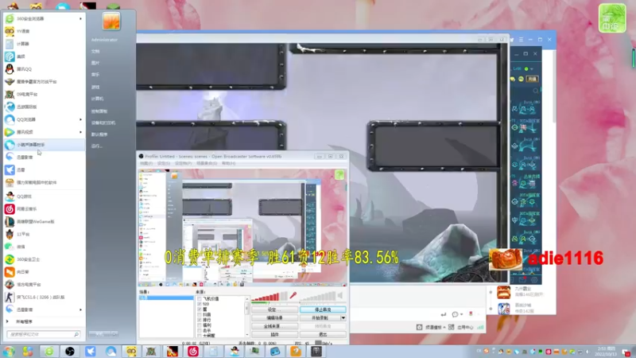Launch Tencent QQ penguin entry in the Start menu
The width and height of the screenshot is (636, 358).
(43, 69)
